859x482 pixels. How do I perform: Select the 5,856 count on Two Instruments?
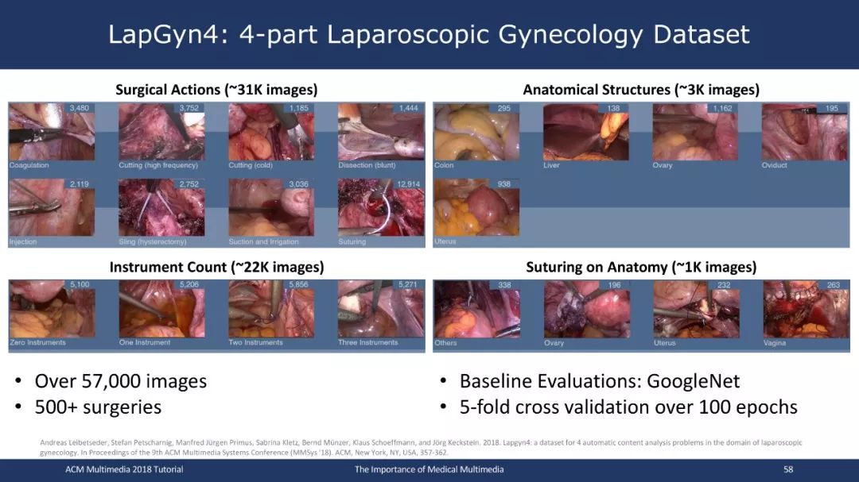click(x=298, y=284)
